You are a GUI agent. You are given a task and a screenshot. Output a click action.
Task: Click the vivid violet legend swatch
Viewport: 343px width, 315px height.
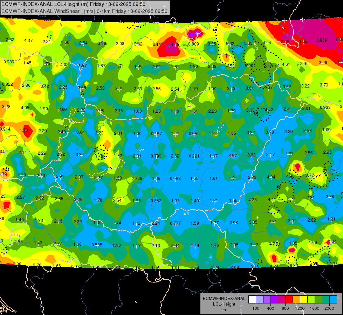[274, 300]
